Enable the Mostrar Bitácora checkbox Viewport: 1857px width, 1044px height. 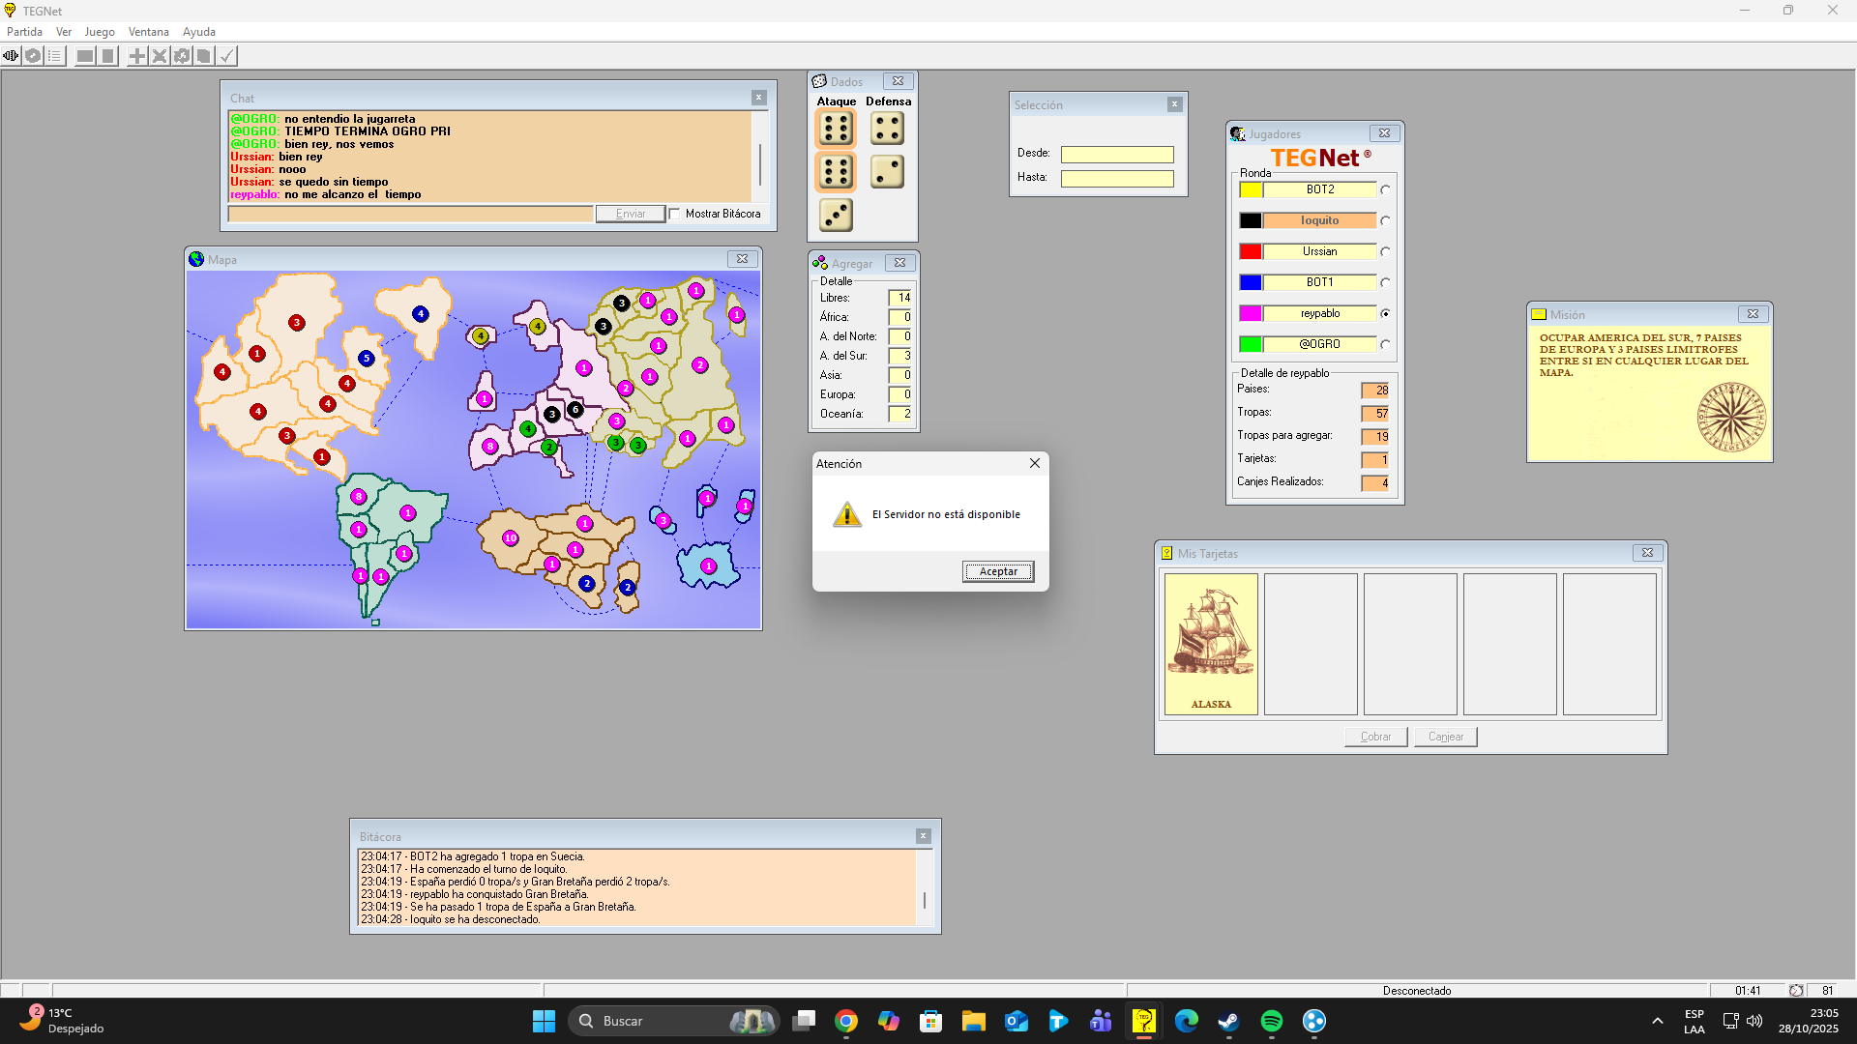[675, 214]
